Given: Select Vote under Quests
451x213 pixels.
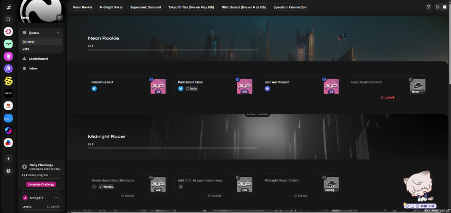Looking at the screenshot, I should (41, 49).
